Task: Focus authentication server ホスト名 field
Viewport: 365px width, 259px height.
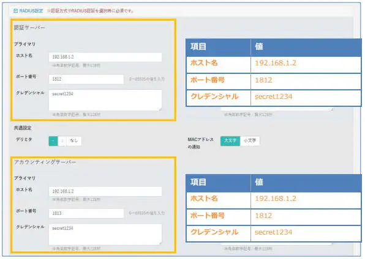Action: (105, 57)
